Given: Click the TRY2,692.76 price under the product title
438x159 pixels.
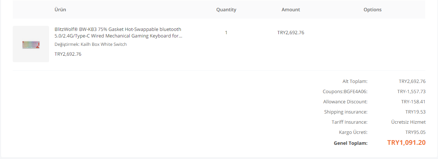Looking at the screenshot, I should 68,54.
